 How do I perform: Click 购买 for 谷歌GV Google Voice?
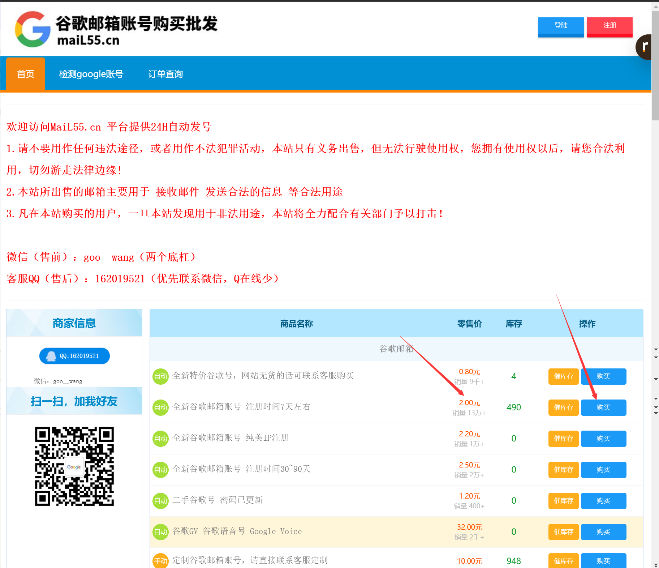[603, 532]
